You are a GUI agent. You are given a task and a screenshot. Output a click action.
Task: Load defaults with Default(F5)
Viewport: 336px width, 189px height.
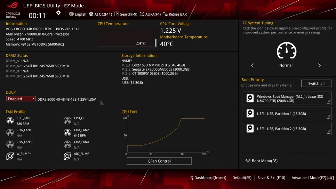242,178
